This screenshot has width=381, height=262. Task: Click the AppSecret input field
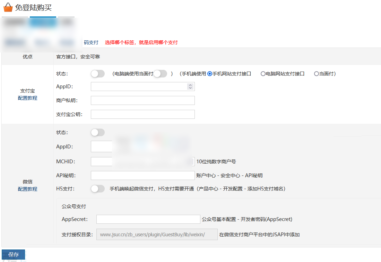tap(148, 219)
